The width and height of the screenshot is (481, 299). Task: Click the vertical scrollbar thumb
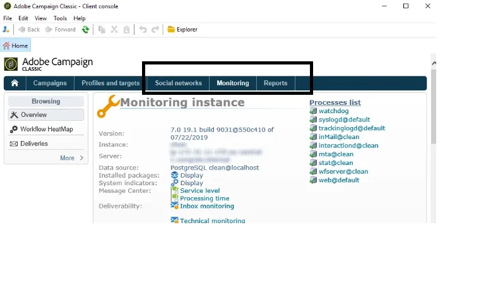point(434,106)
